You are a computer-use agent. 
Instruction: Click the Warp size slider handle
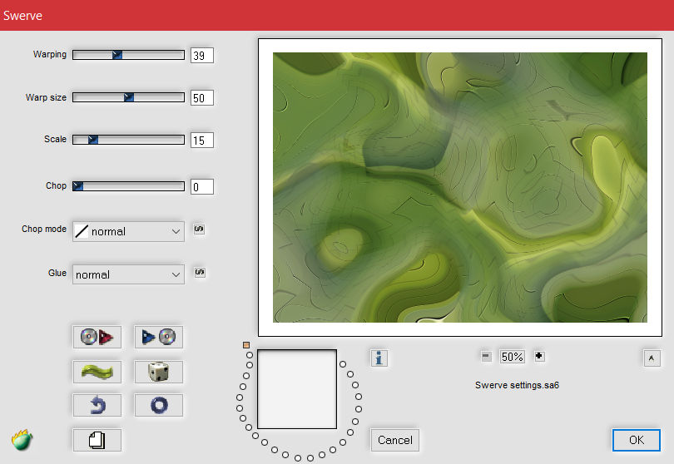128,97
